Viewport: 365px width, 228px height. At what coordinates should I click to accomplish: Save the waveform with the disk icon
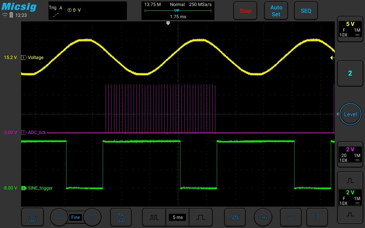pyautogui.click(x=121, y=217)
